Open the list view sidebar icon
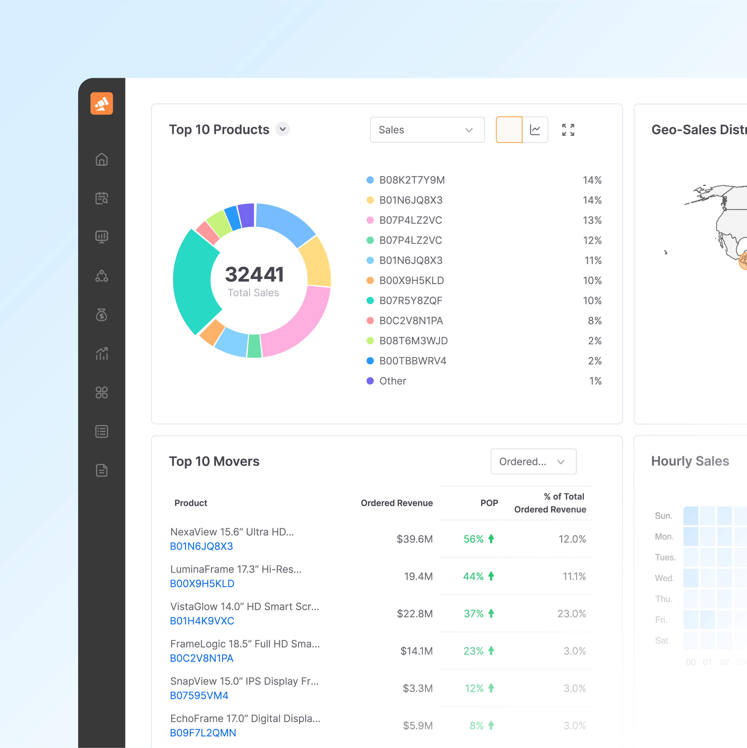The height and width of the screenshot is (748, 747). (x=101, y=431)
